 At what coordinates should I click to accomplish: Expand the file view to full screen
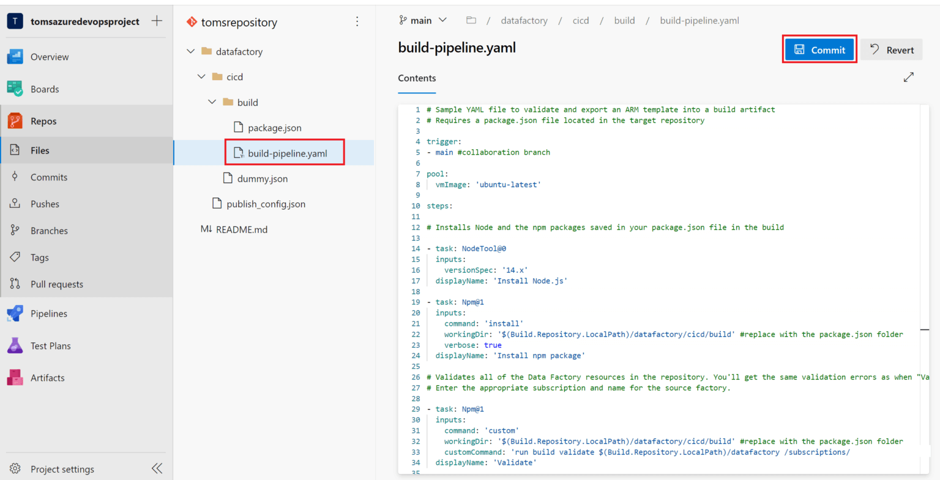point(908,77)
